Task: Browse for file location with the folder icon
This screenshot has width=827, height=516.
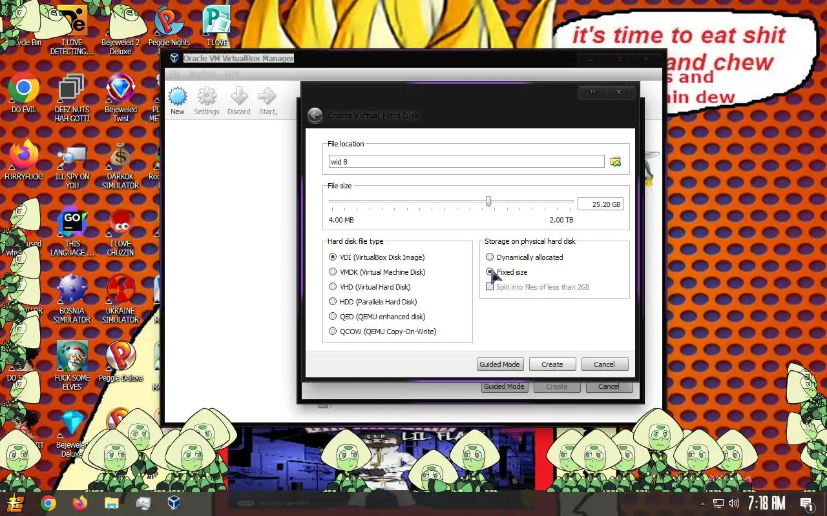Action: (x=615, y=161)
